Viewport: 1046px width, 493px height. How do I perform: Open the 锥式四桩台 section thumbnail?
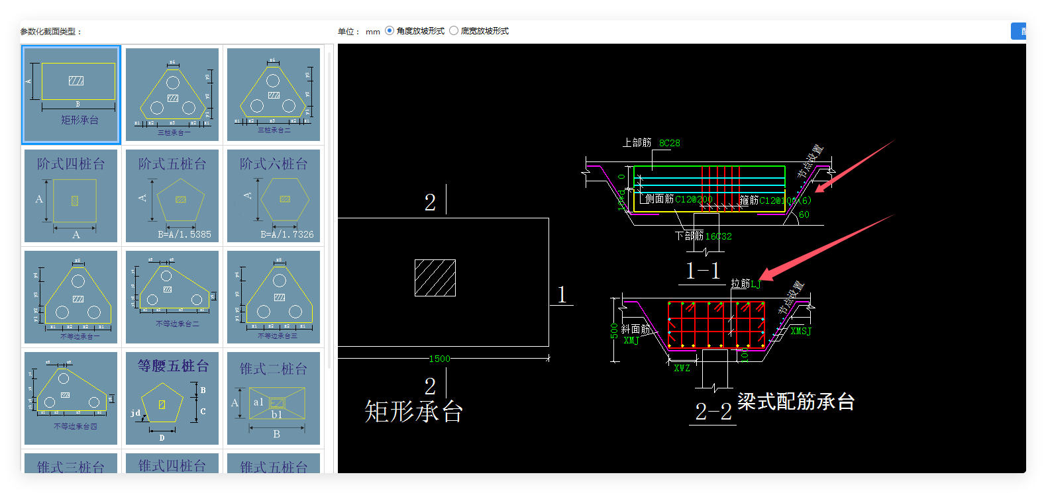click(x=172, y=463)
